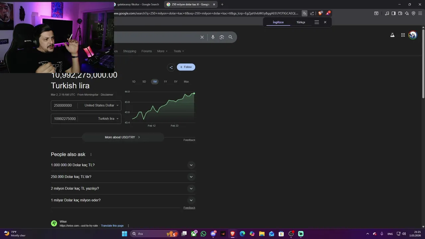Open the Tools dropdown
Image resolution: width=425 pixels, height=239 pixels.
point(179,51)
